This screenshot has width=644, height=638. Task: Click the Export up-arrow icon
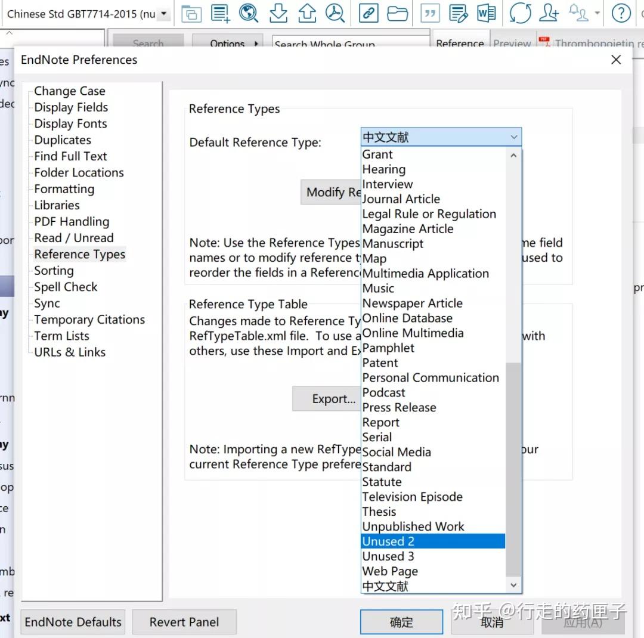coord(307,13)
